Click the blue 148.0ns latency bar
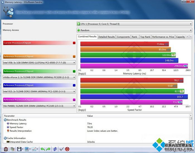The width and height of the screenshot is (195, 153). click(x=129, y=60)
